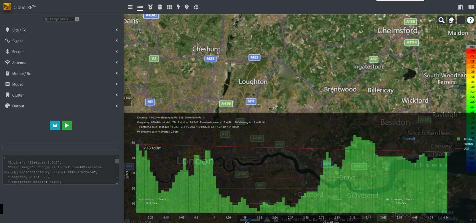
Task: Click the lightning bolt icon
Action: [178, 7]
